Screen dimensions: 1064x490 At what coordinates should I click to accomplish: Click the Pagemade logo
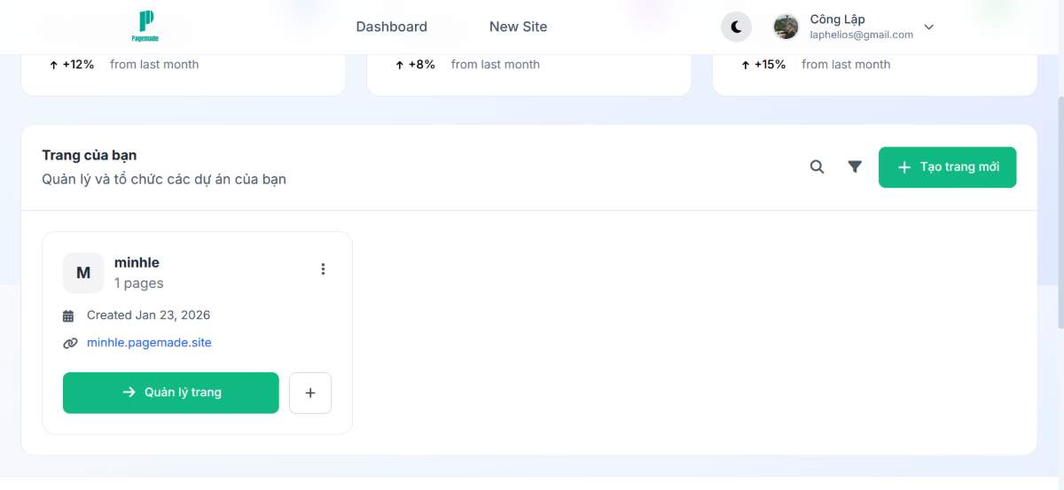[147, 27]
